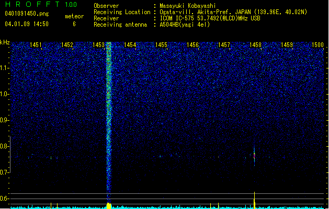The height and width of the screenshot is (209, 329).
Task: Click the 0.6 kHz frequency tick label
Action: (x=4, y=199)
